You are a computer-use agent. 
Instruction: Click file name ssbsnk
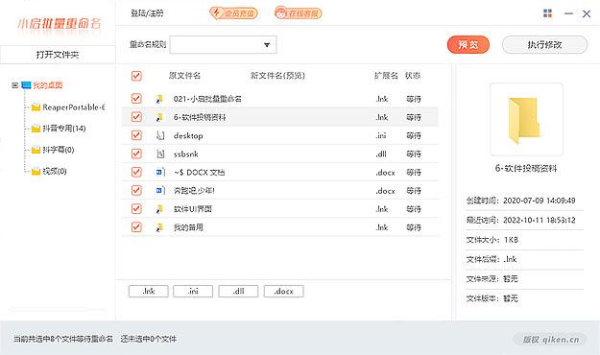pos(186,154)
